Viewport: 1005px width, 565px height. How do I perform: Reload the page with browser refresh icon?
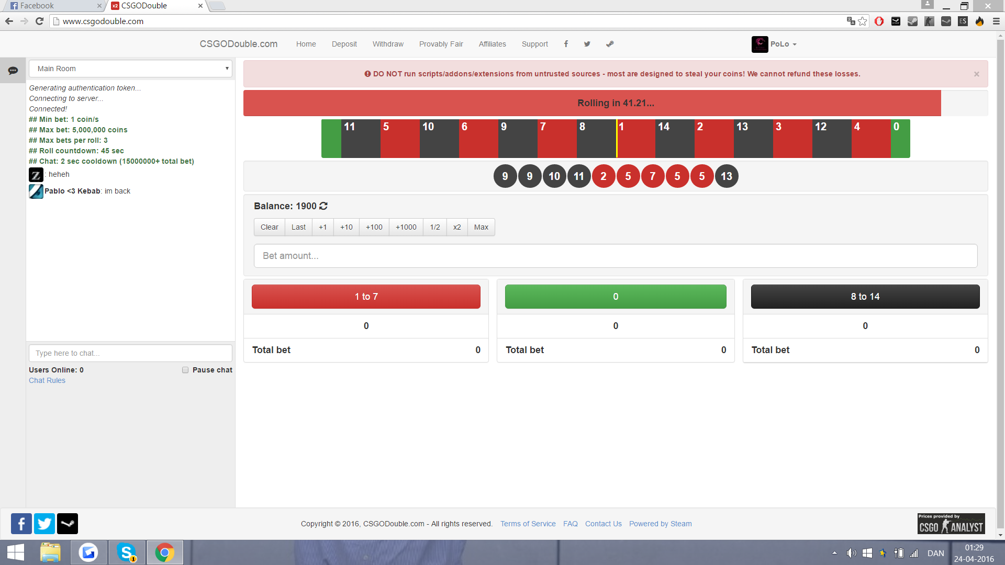39,21
